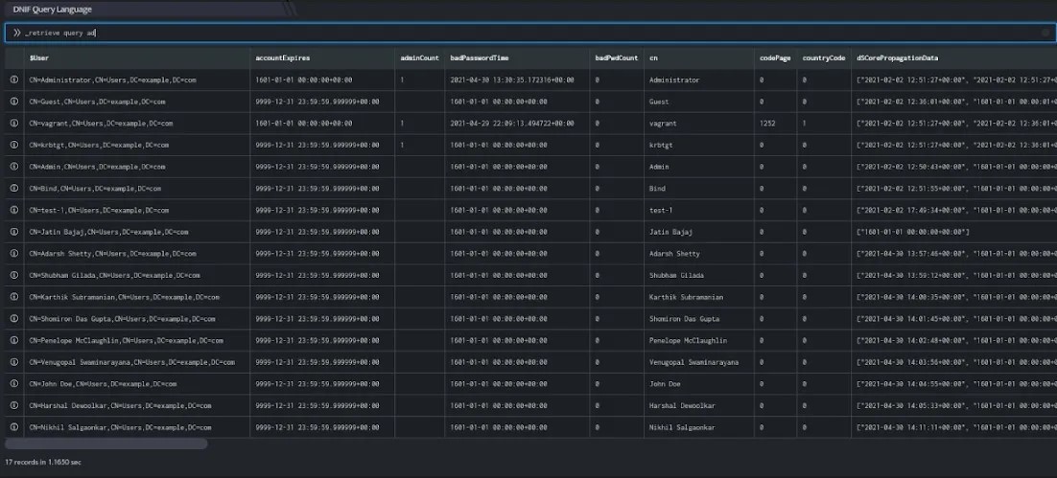Click cn cell Jatin Bajaj
This screenshot has height=478, width=1057.
pos(699,232)
